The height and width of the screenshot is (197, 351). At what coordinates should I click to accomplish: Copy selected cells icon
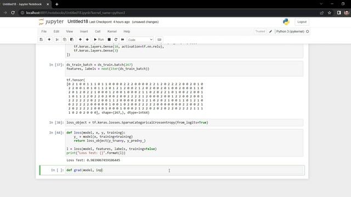(65, 39)
